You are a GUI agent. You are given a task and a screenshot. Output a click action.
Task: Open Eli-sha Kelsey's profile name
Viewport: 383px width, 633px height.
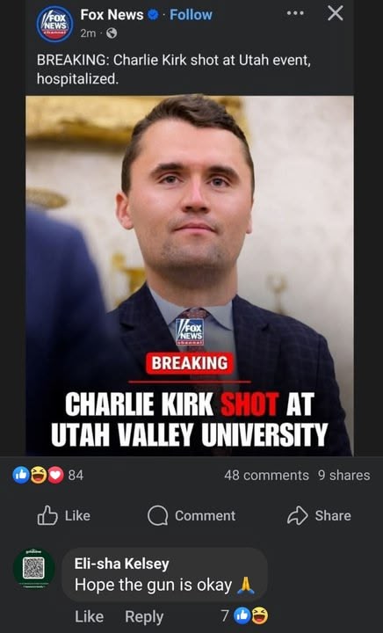pos(122,564)
